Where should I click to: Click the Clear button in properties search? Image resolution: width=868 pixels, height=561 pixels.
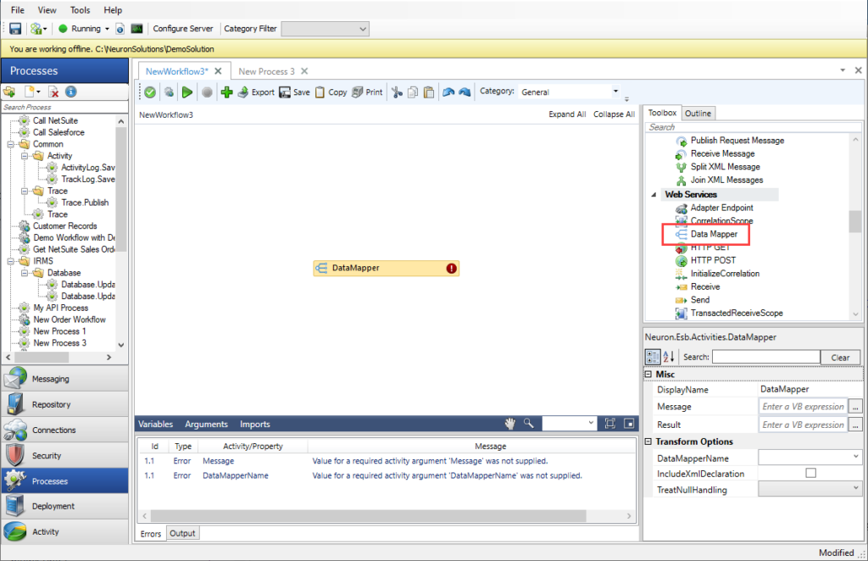(840, 358)
